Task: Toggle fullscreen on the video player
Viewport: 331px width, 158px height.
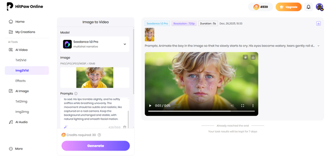Action: [243, 106]
